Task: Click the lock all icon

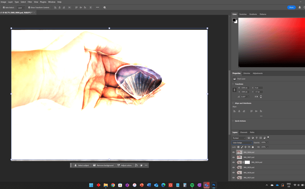Action: [x=253, y=147]
